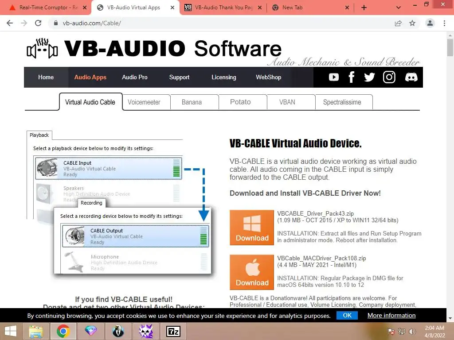Go forward with the browser forward arrow
454x340 pixels.
click(24, 23)
